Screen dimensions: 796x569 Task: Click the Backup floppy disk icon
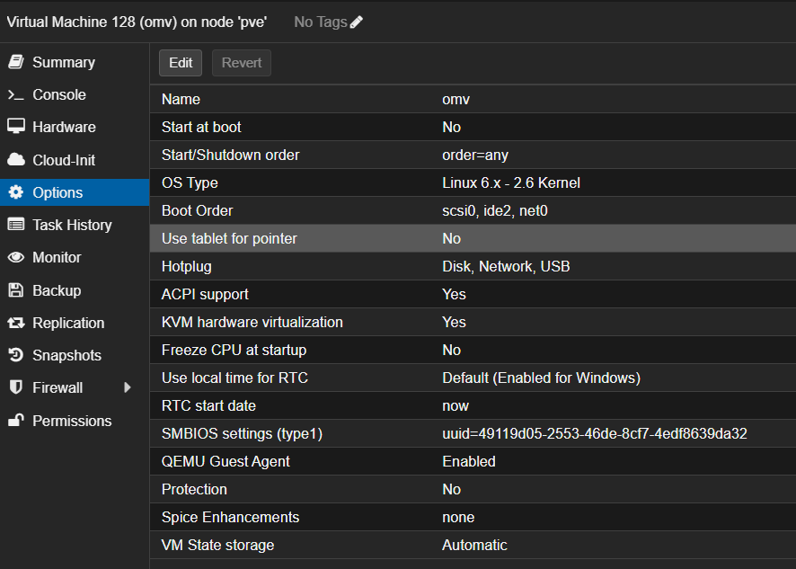[15, 290]
